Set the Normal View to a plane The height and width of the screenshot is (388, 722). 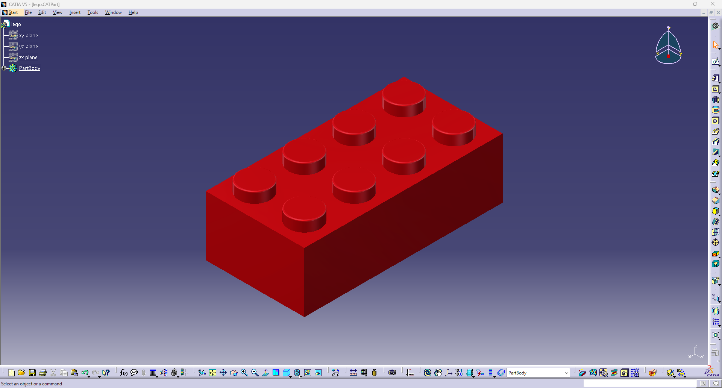click(265, 373)
